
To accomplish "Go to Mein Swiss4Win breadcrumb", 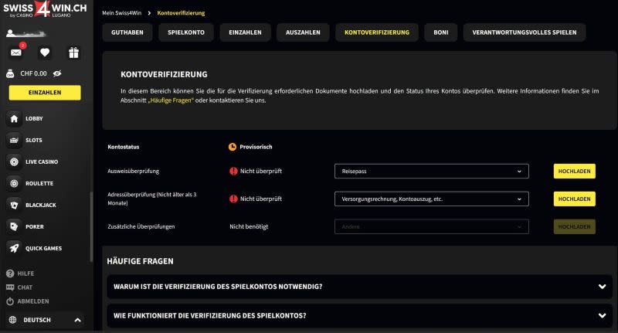I will tap(121, 13).
